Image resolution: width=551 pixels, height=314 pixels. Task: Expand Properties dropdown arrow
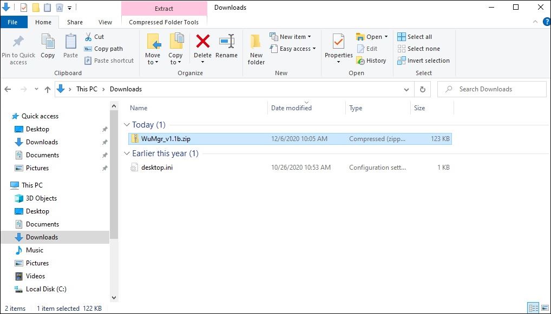pos(338,63)
